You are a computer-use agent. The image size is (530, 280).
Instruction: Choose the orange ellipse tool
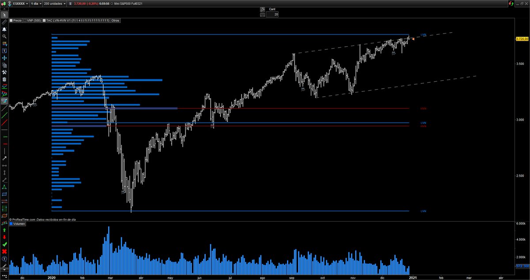click(4, 216)
